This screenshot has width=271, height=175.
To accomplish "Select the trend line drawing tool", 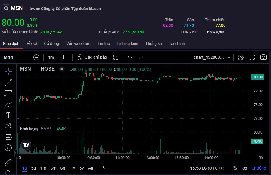I will pos(8,82).
